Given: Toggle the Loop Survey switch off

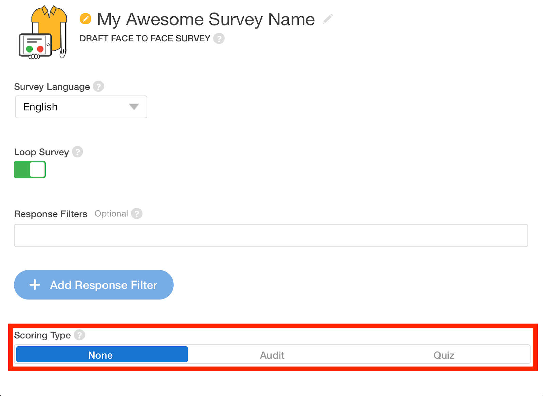Looking at the screenshot, I should 30,169.
